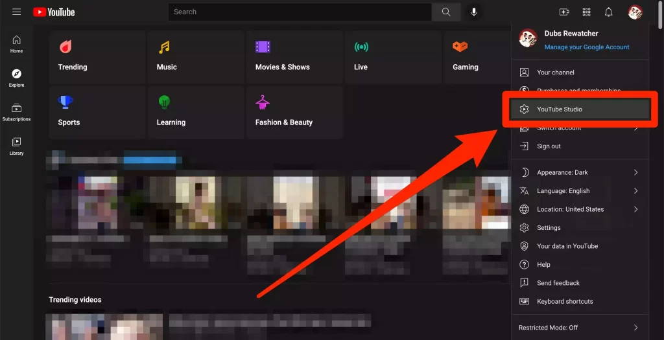Open the Live category card
The width and height of the screenshot is (664, 340).
393,57
